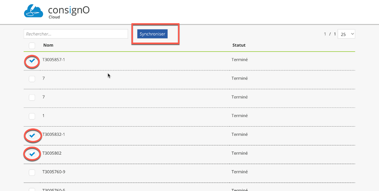Click the Terminé status of T3005802
This screenshot has width=379, height=191.
240,153
